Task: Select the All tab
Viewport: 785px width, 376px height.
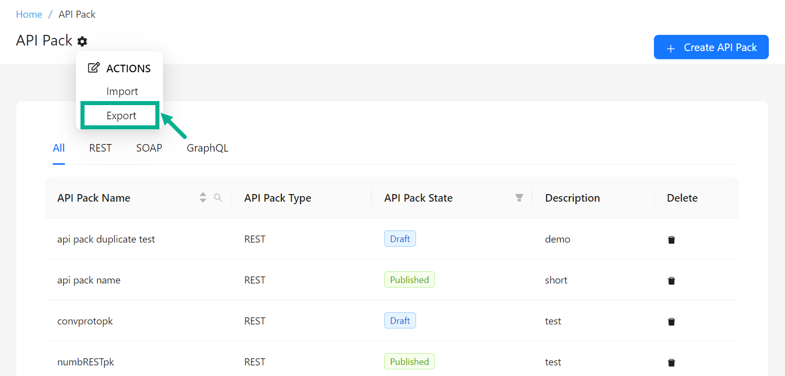Action: tap(59, 148)
